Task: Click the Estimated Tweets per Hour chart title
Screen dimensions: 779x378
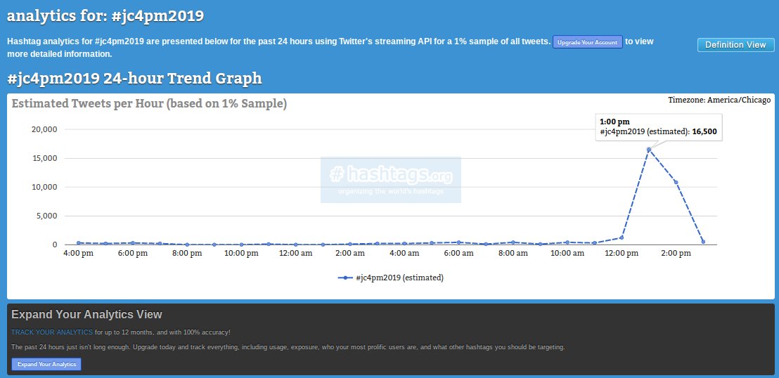Action: click(x=149, y=104)
